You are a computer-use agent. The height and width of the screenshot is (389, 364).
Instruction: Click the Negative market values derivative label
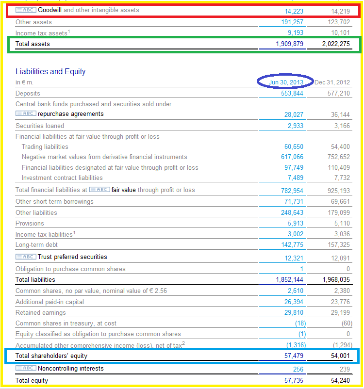pyautogui.click(x=104, y=157)
